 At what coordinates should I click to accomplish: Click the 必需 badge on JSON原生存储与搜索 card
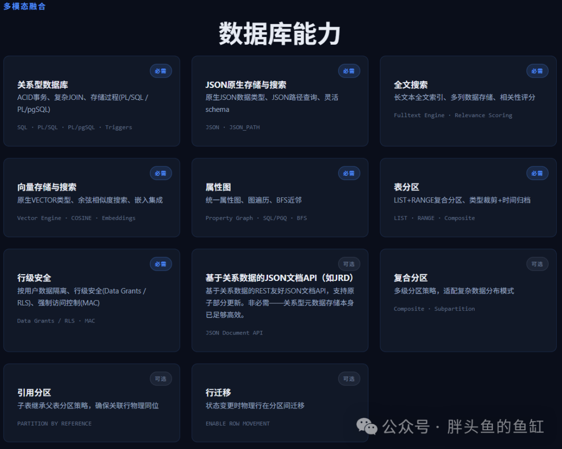pos(349,71)
